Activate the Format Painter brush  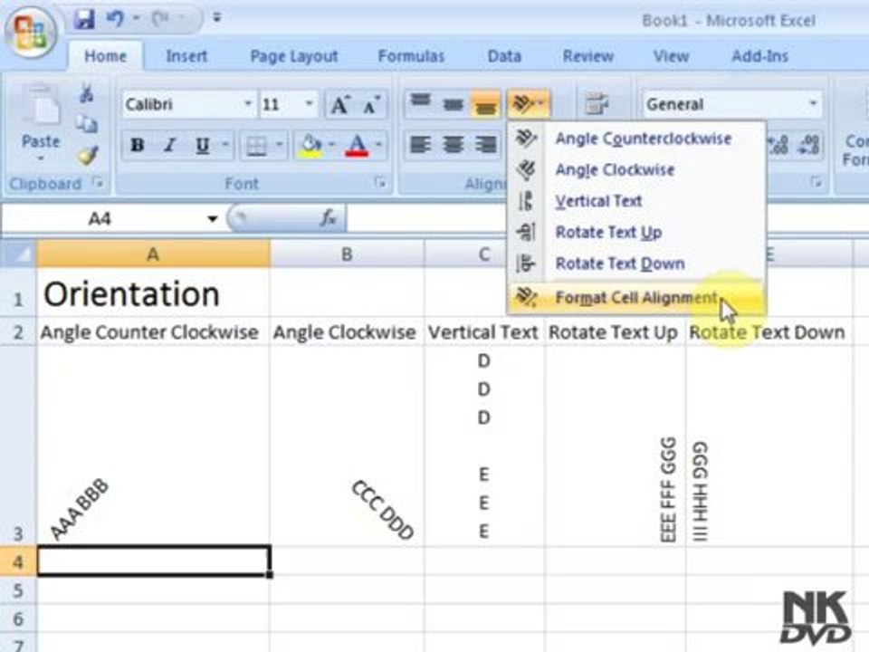pos(88,155)
